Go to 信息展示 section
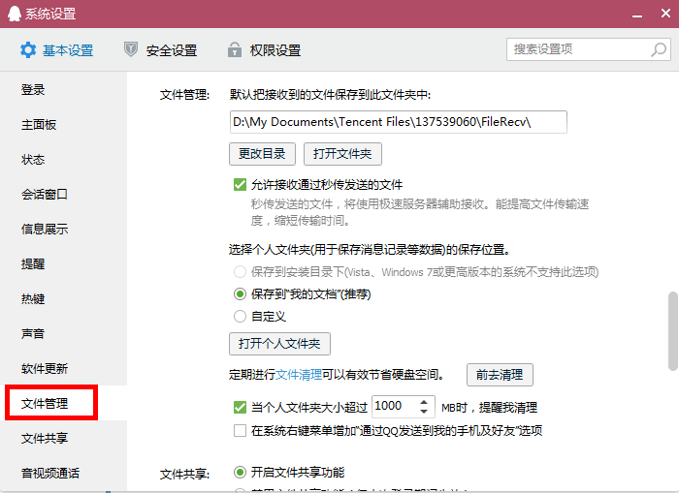Screen dimensions: 679x493 (45, 230)
